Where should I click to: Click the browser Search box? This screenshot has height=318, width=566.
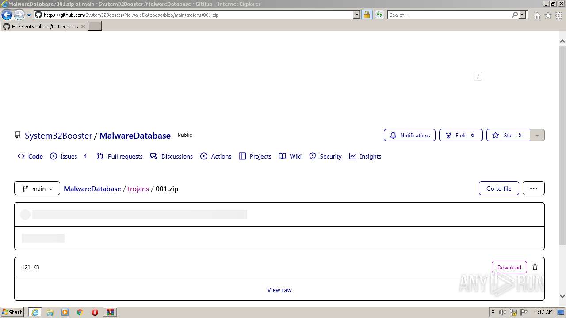(x=449, y=15)
